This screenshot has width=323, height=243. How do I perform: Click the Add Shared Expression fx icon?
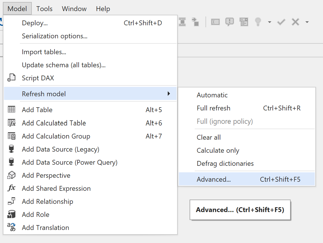tap(11, 188)
